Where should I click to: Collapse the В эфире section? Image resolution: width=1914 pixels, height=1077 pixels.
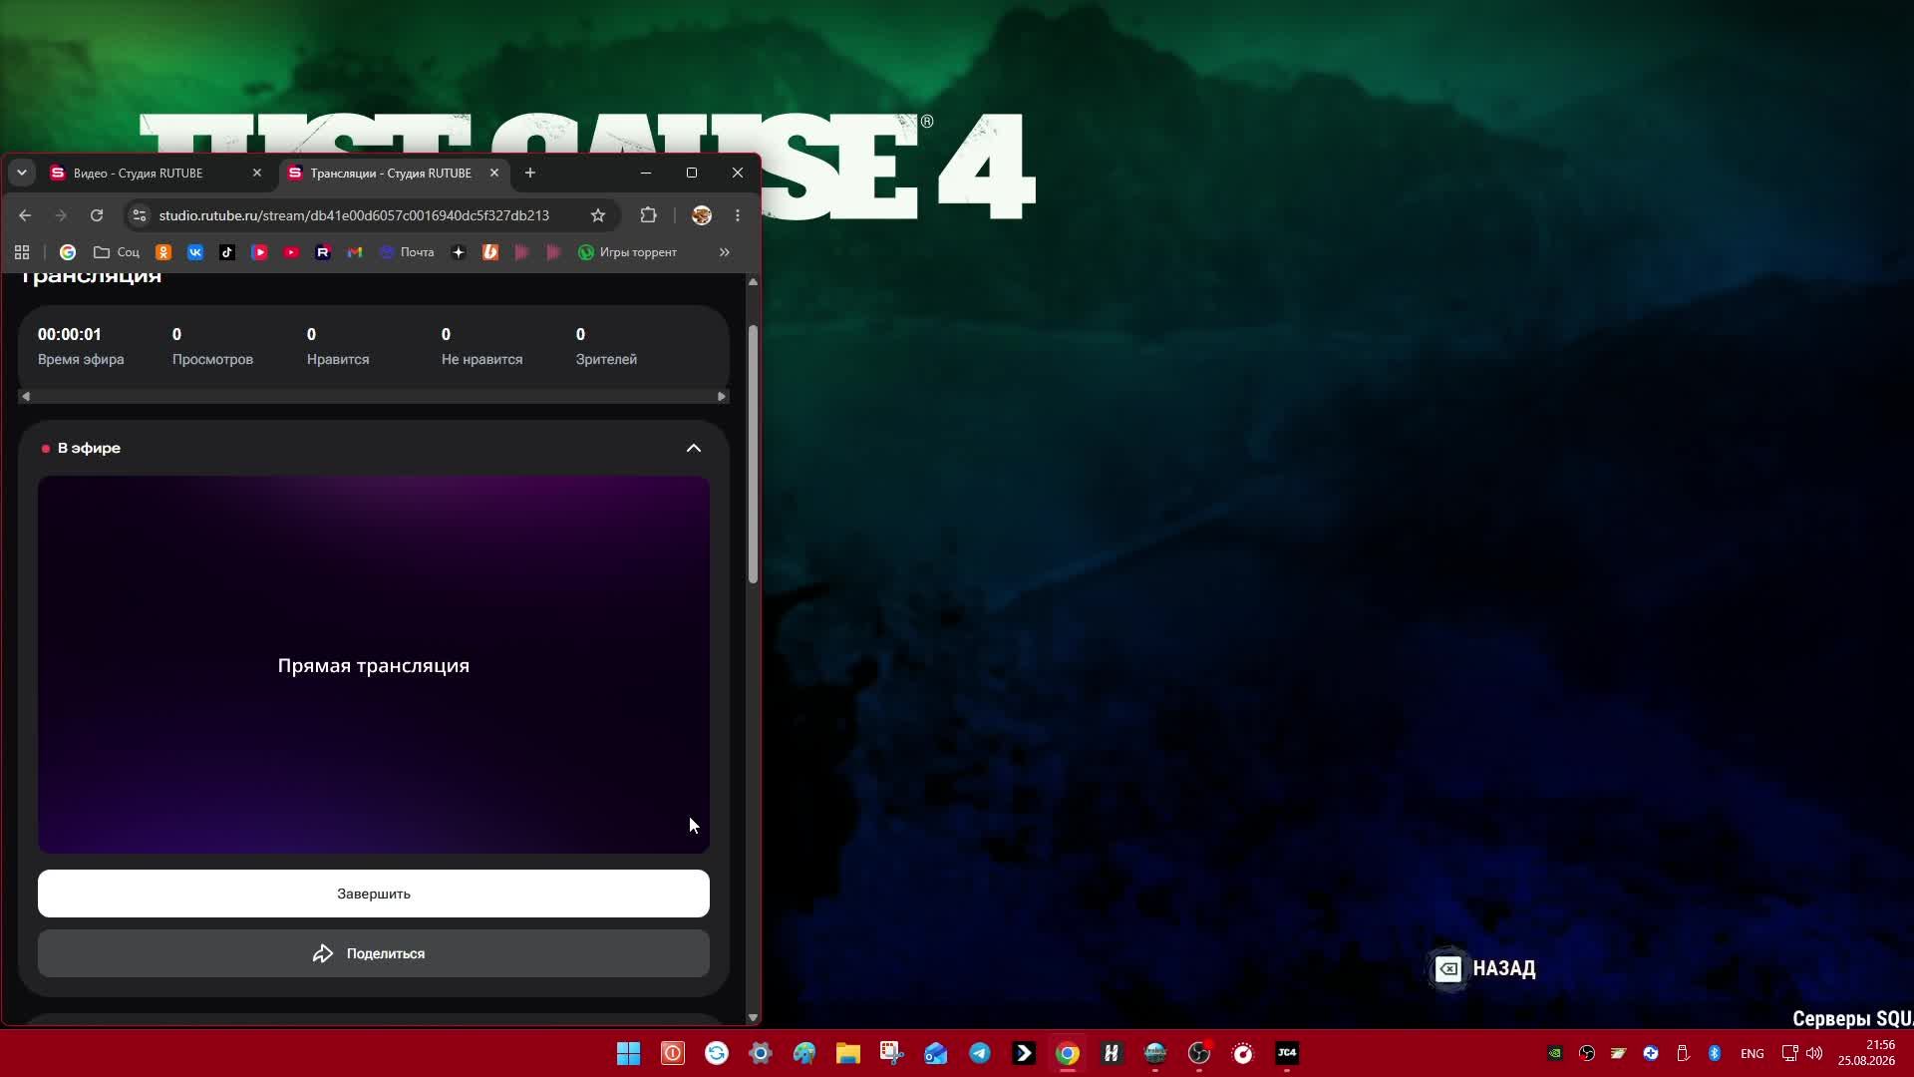[x=694, y=449]
